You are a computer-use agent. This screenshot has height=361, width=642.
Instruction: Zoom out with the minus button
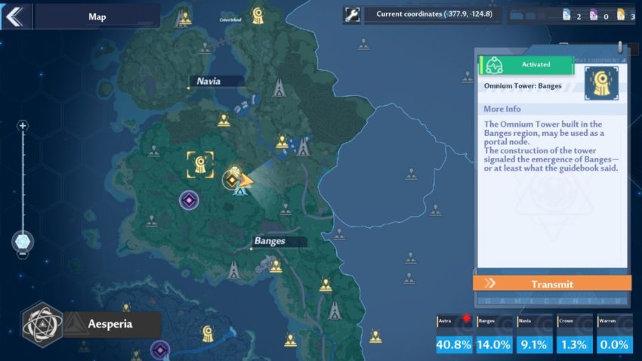(23, 255)
